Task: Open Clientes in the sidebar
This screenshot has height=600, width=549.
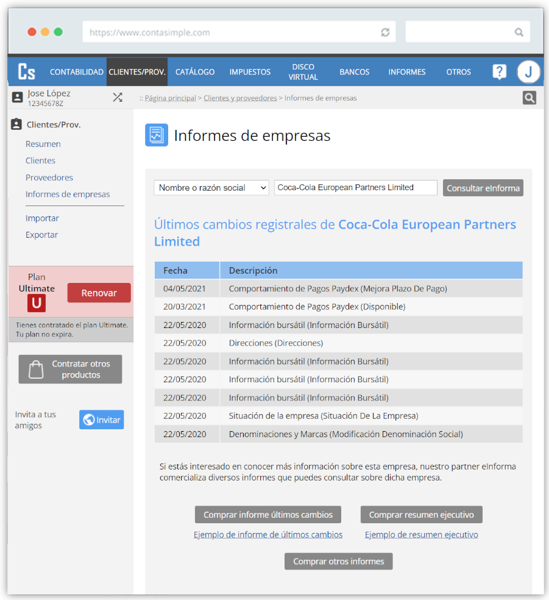Action: (41, 161)
